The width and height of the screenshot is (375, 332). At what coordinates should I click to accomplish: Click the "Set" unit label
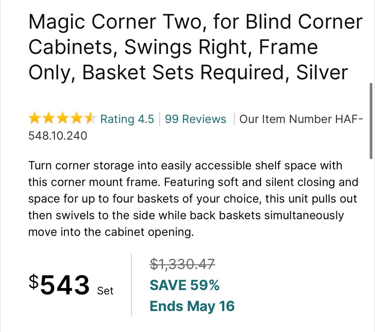pyautogui.click(x=105, y=291)
